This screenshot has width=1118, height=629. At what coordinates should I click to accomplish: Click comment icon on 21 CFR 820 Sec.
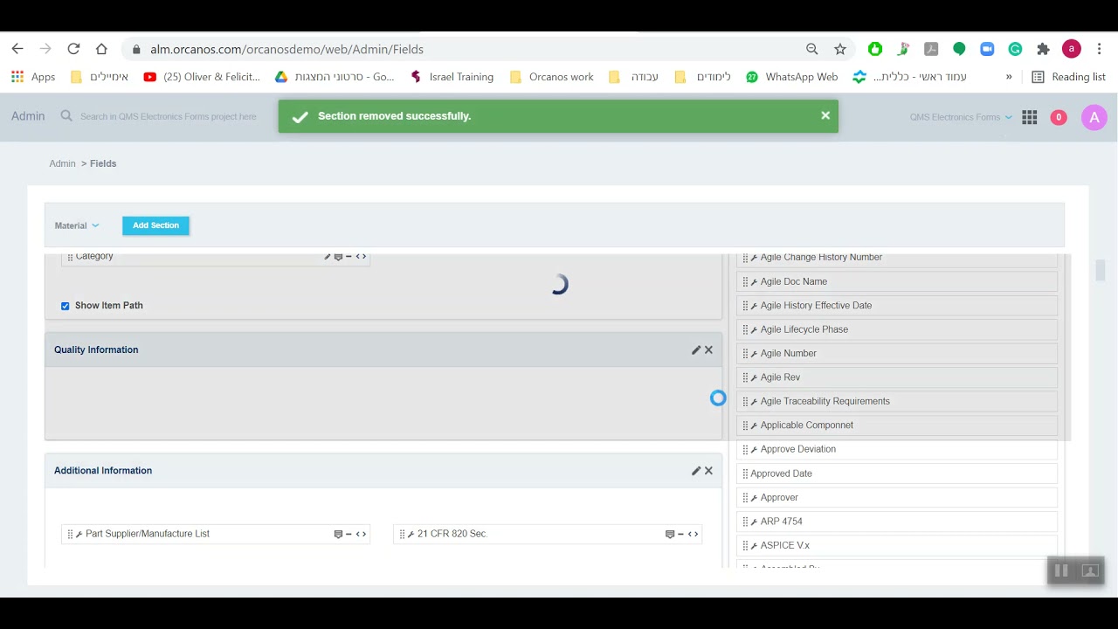pyautogui.click(x=670, y=534)
